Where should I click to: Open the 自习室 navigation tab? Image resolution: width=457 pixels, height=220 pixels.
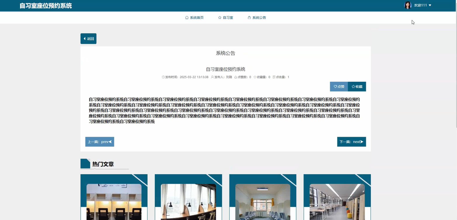click(228, 18)
